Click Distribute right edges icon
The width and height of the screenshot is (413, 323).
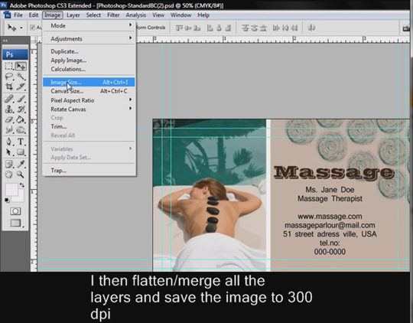click(x=294, y=28)
